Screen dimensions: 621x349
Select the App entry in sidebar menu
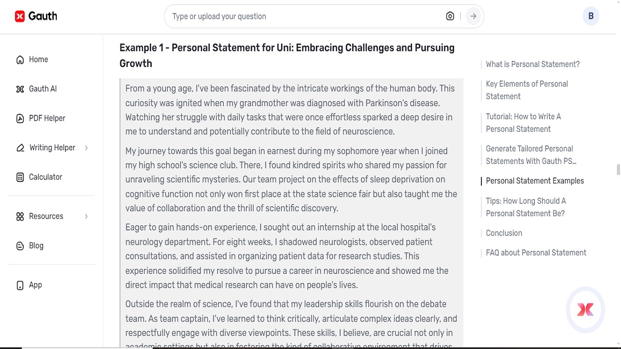pyautogui.click(x=35, y=285)
